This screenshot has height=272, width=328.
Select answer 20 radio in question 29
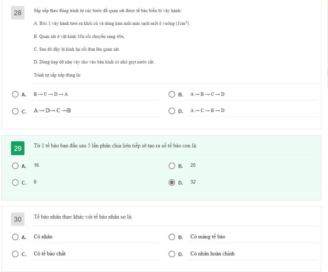click(x=172, y=166)
